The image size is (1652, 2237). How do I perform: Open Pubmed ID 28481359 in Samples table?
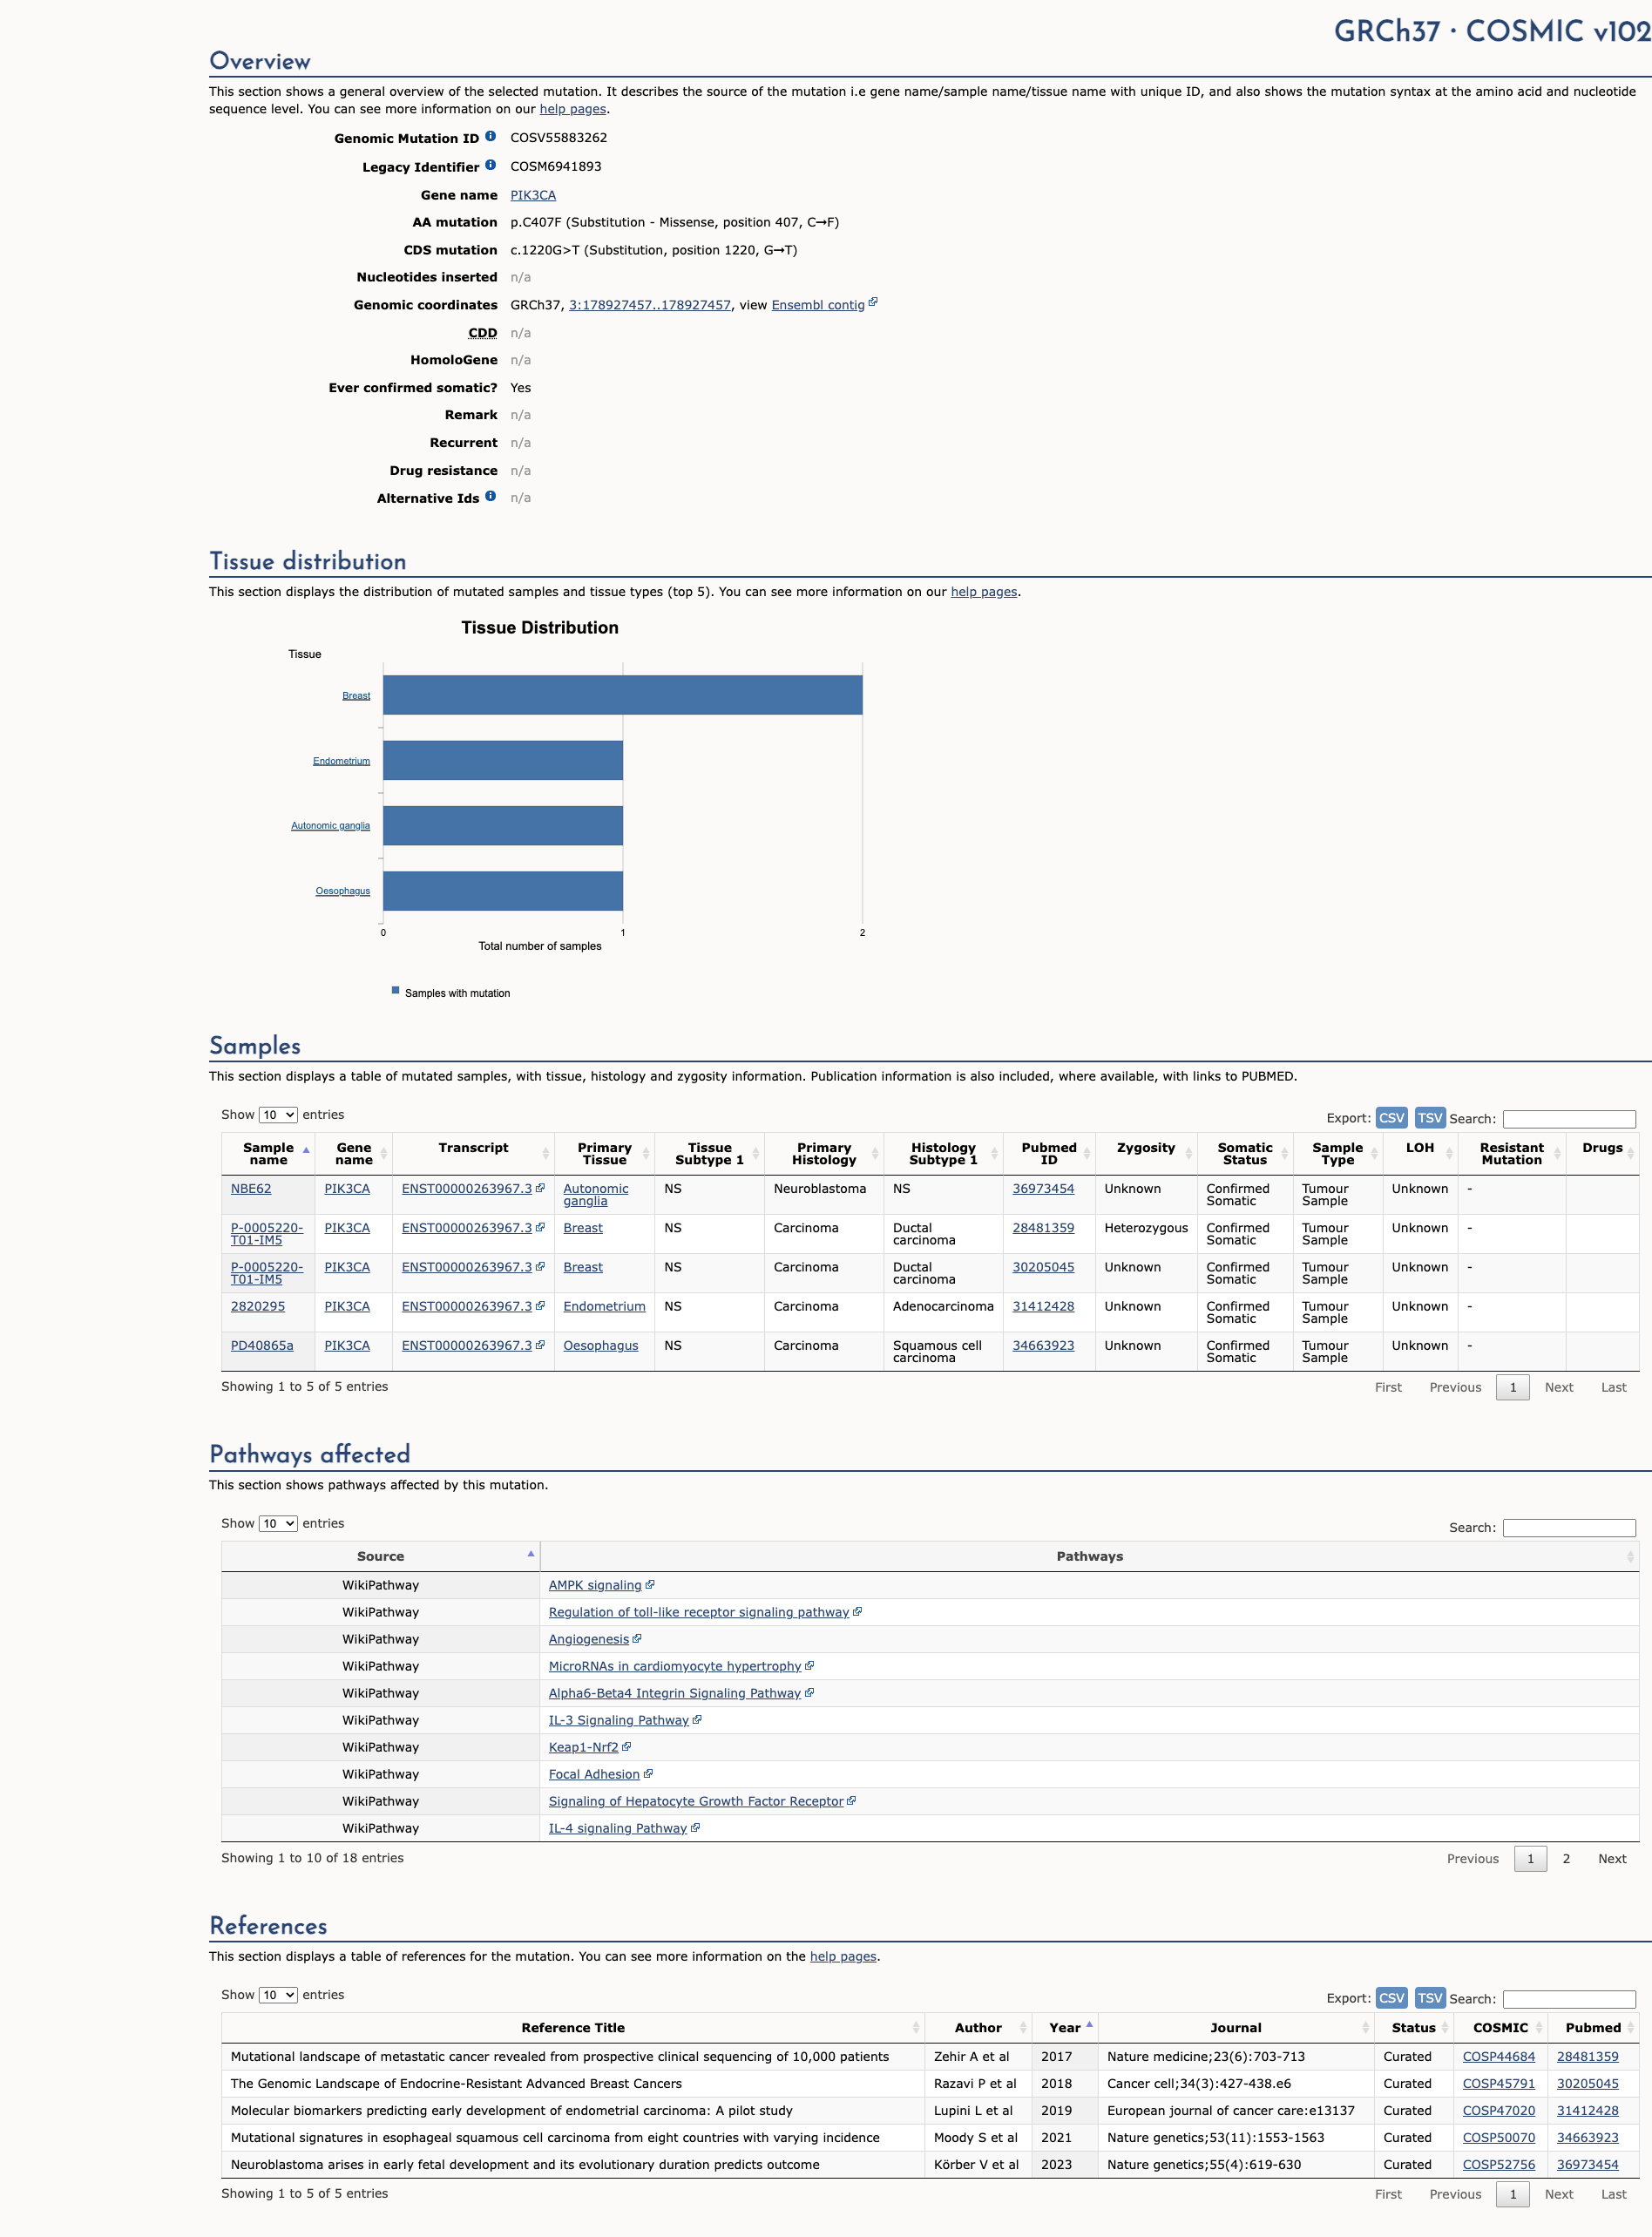click(x=1043, y=1227)
